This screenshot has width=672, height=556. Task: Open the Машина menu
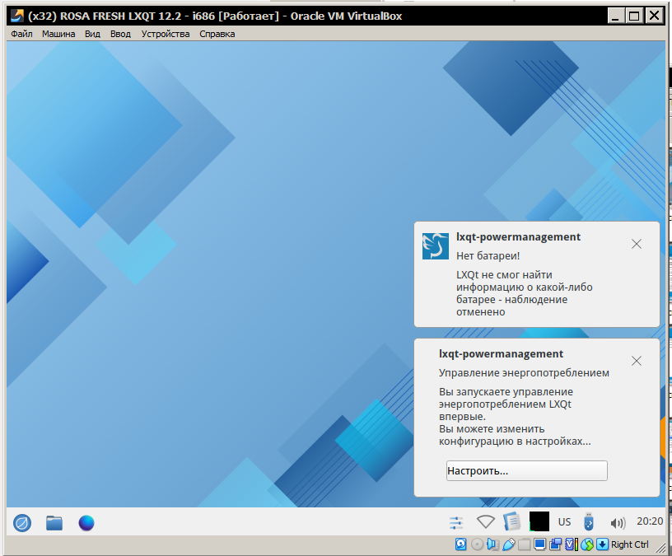[58, 34]
